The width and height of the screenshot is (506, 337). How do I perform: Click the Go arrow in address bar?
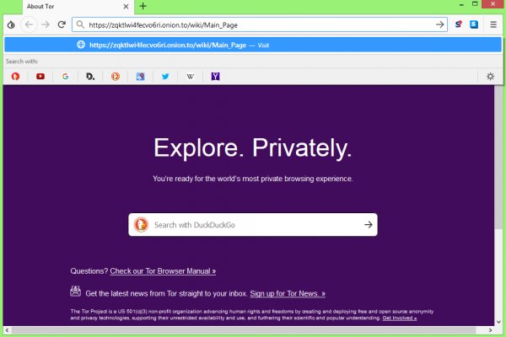point(439,24)
